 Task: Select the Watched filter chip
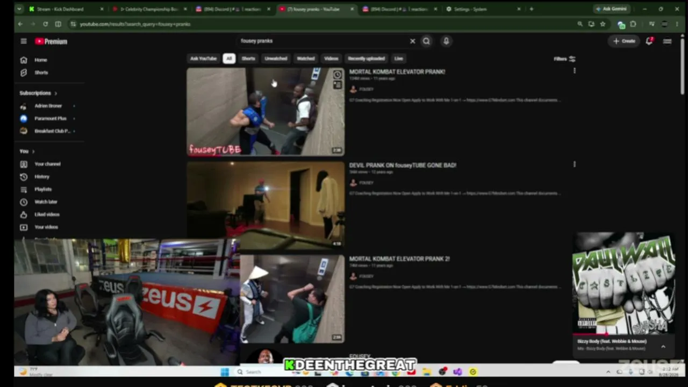point(306,59)
